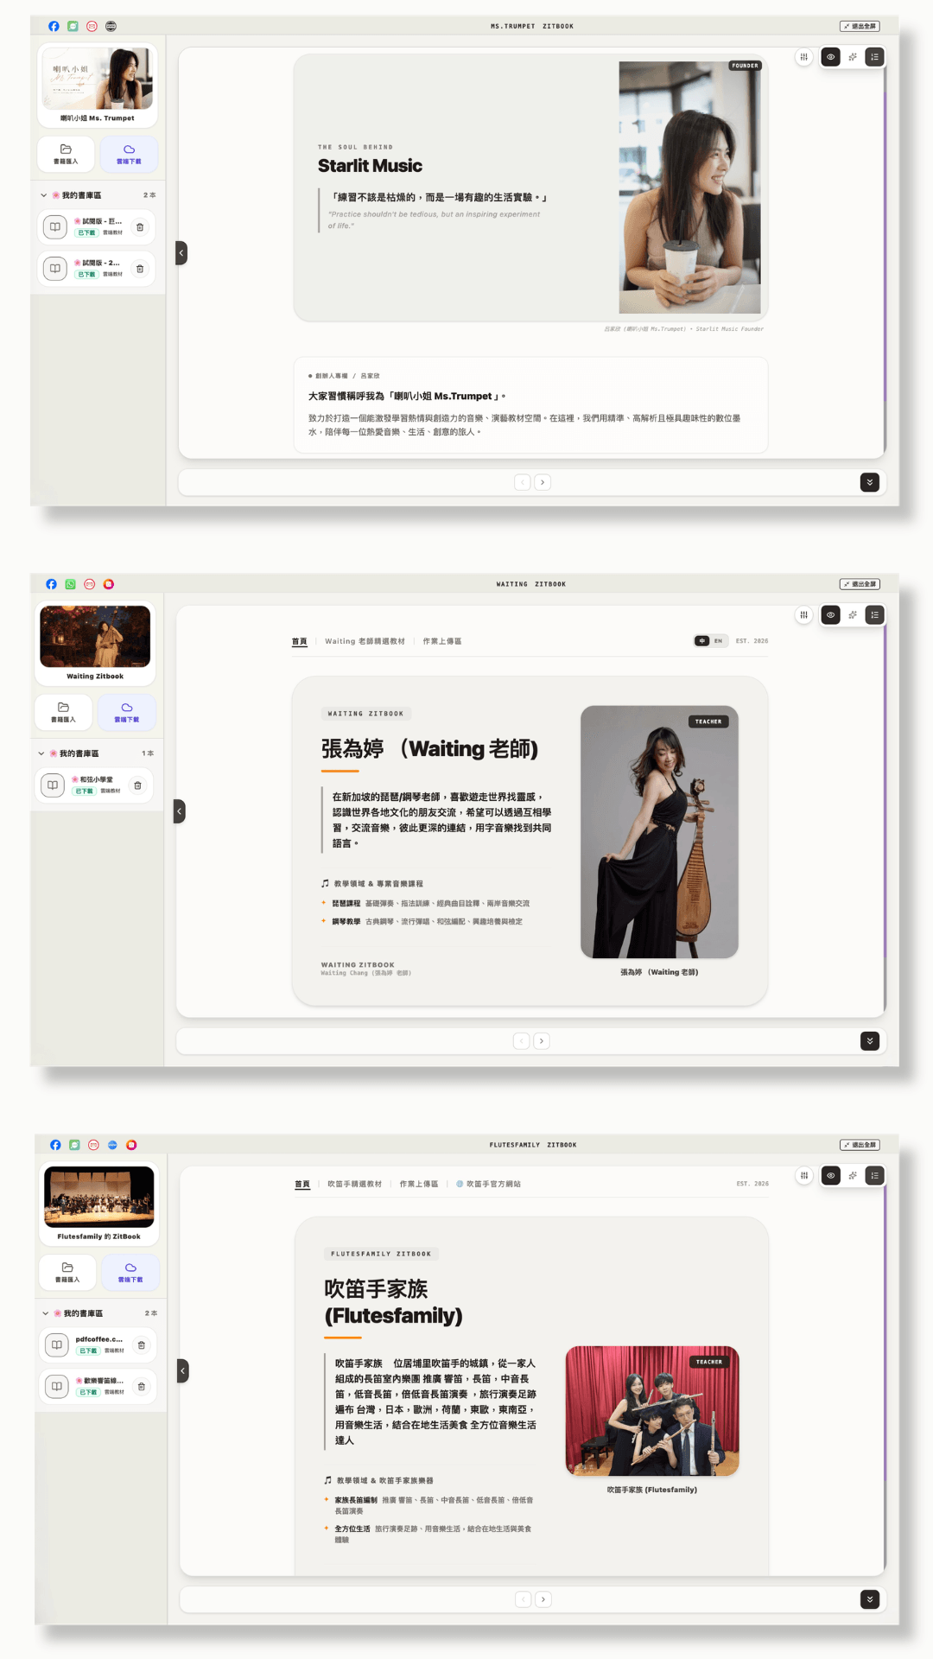
Task: Click 雲端下載 cloud download in Waiting window
Action: [126, 712]
